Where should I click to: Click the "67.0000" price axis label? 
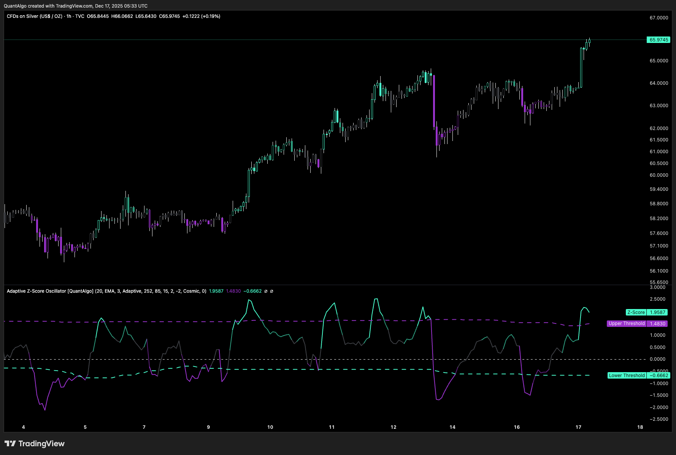point(659,18)
